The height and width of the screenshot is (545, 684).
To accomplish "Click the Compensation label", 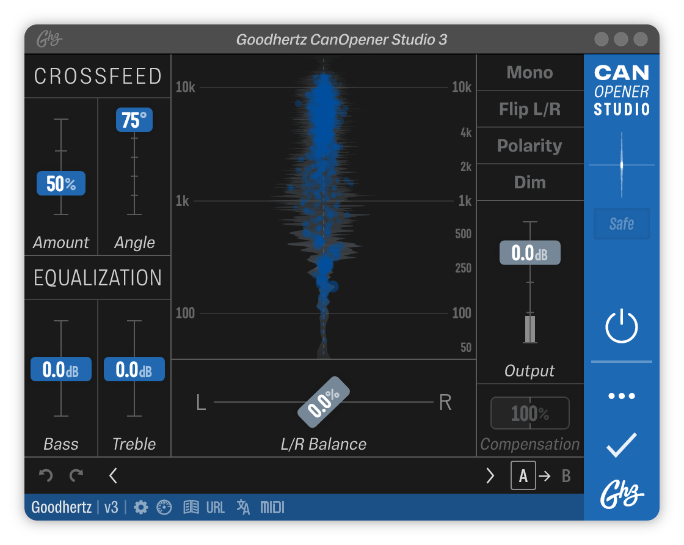I will [x=530, y=444].
